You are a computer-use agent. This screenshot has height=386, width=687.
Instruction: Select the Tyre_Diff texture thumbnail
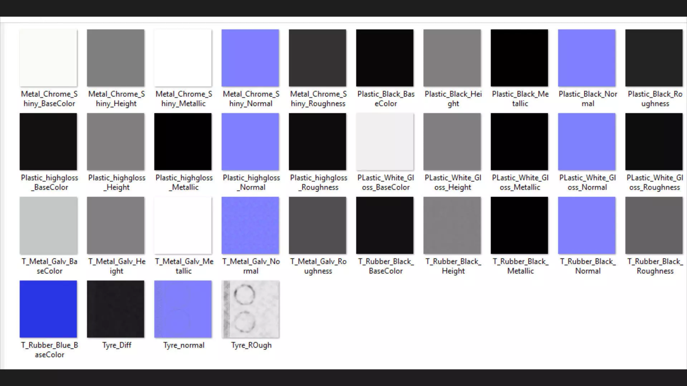pos(116,309)
